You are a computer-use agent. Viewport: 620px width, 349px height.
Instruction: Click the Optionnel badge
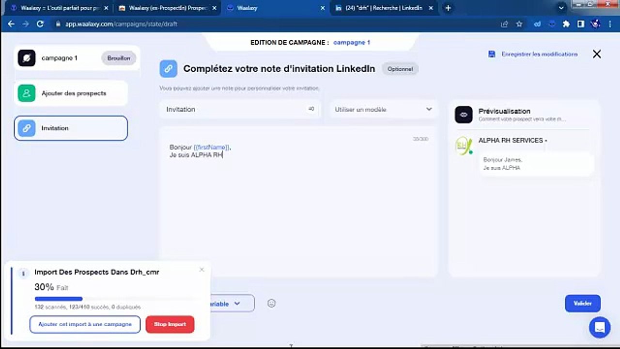click(x=400, y=69)
